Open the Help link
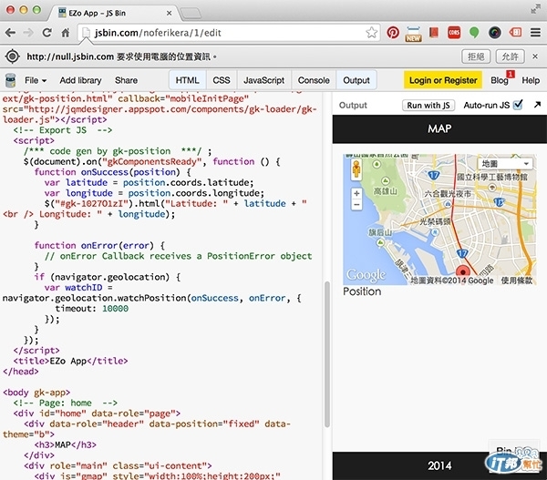 click(531, 80)
